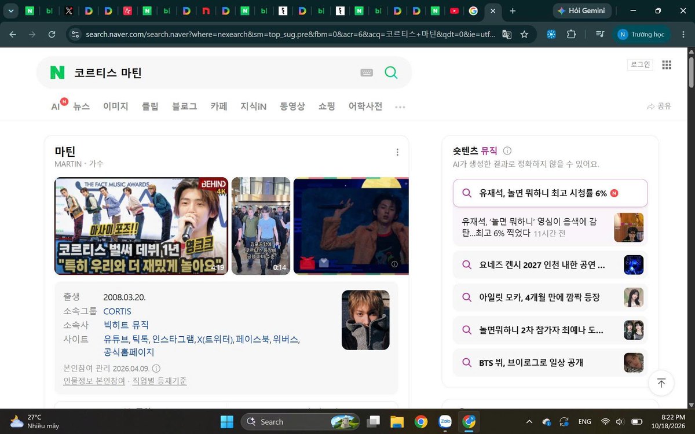The image size is (695, 434).
Task: Select the 동영상 tab
Action: click(292, 106)
